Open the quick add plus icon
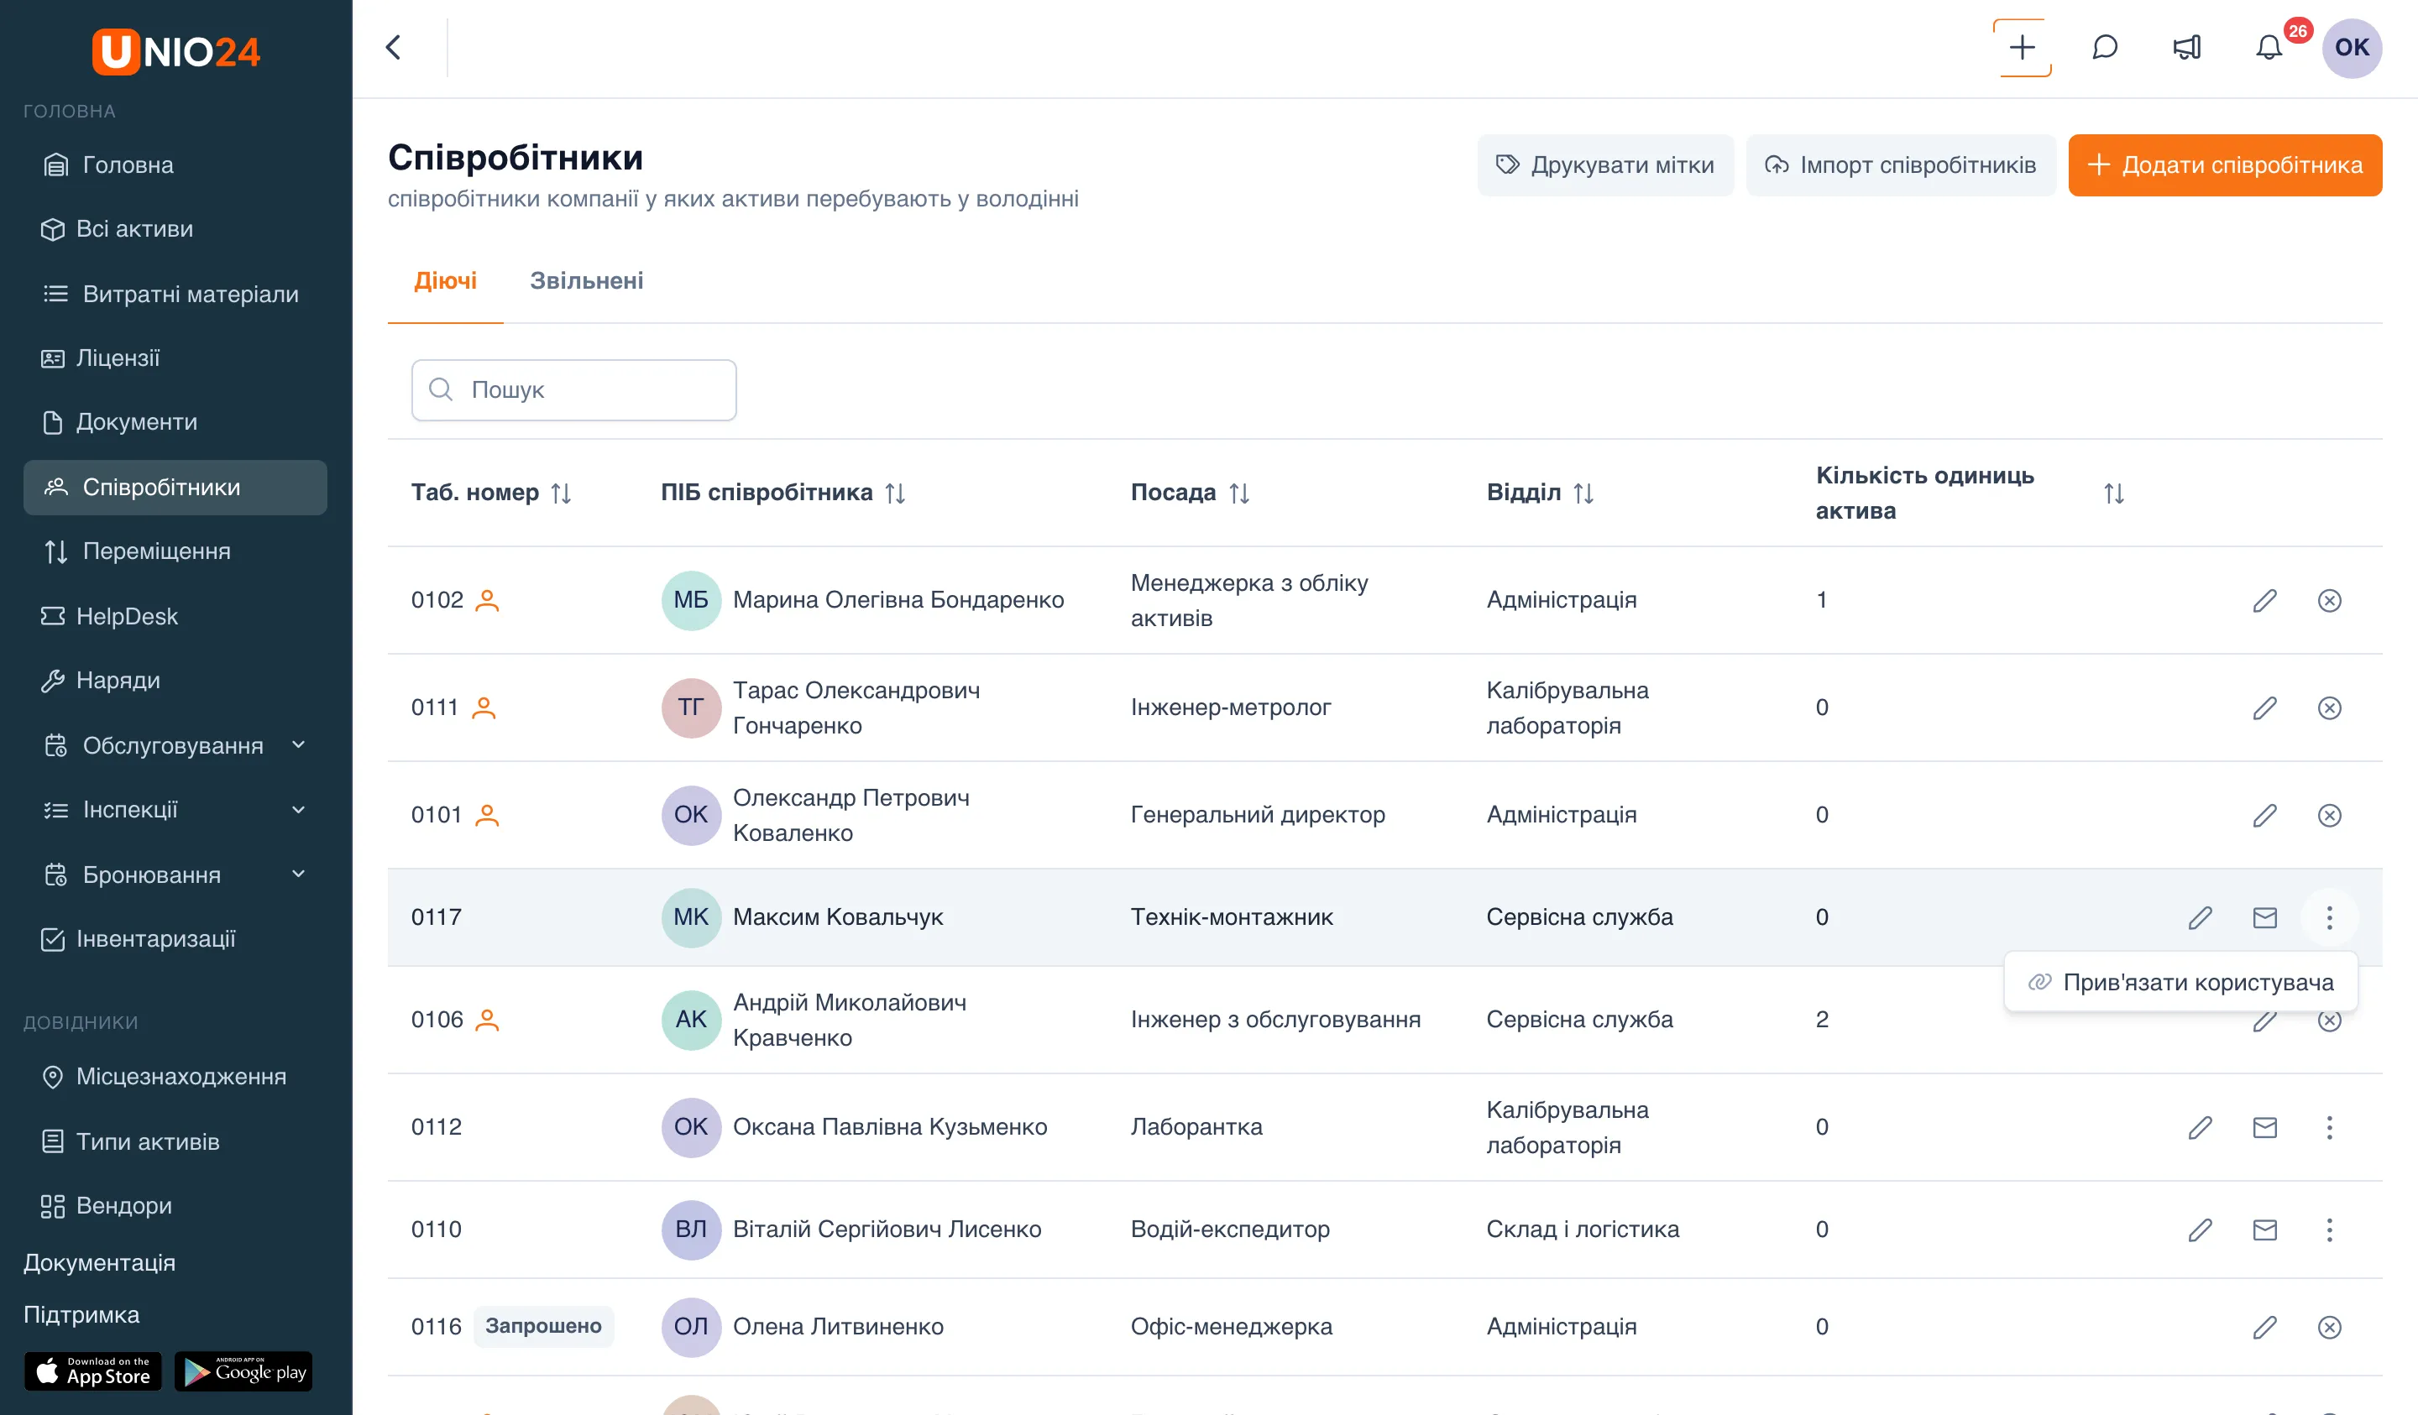This screenshot has height=1415, width=2418. (x=2022, y=47)
